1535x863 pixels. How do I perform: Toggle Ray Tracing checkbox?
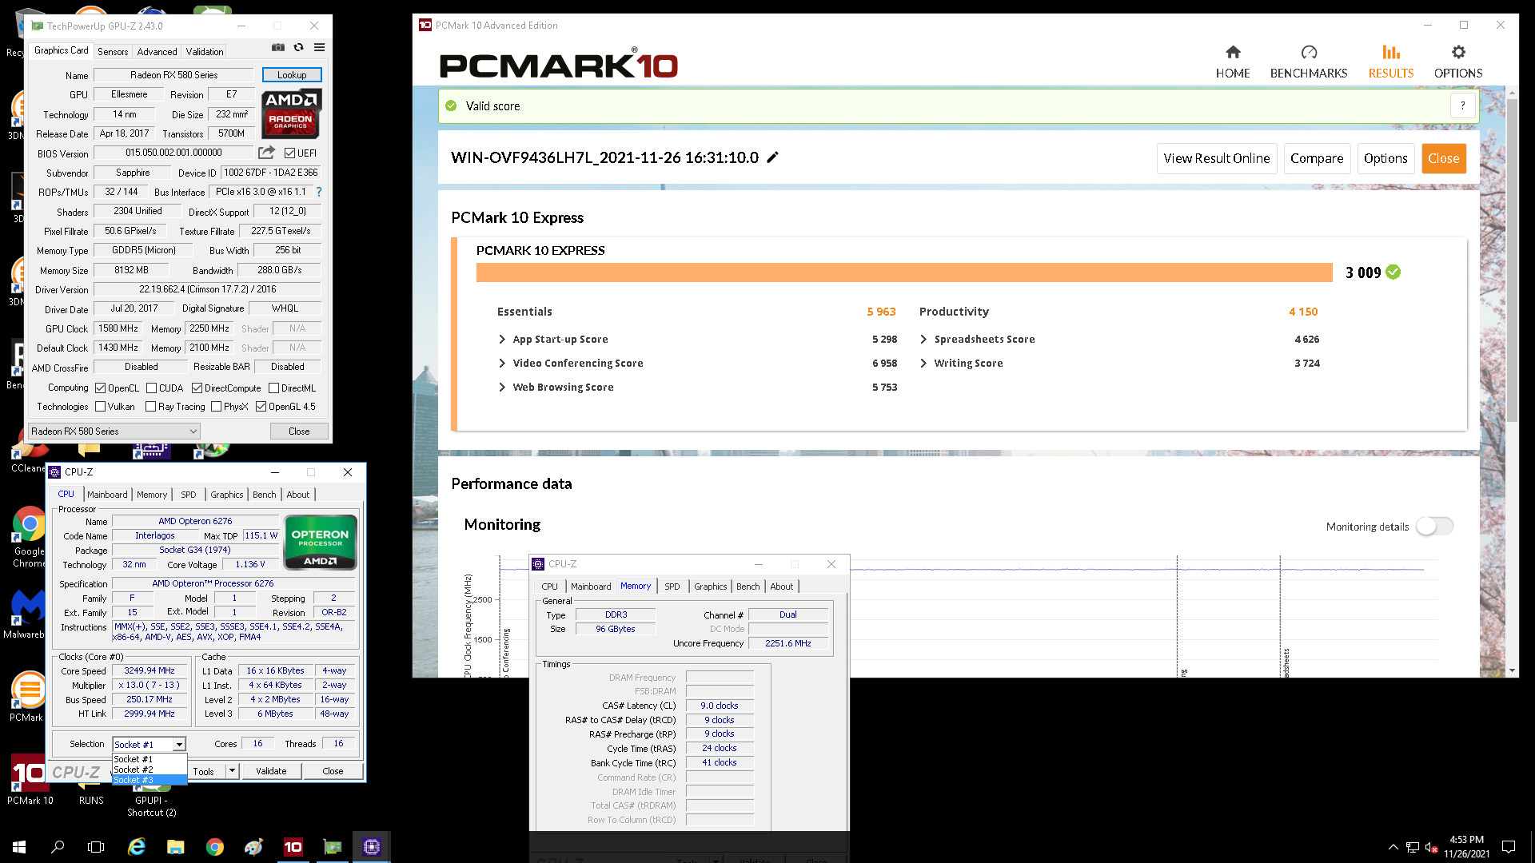click(150, 407)
